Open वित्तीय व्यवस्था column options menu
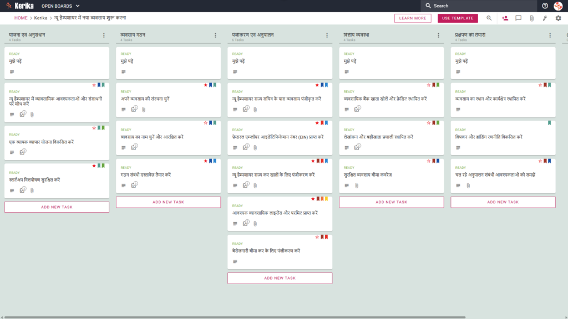 439,35
